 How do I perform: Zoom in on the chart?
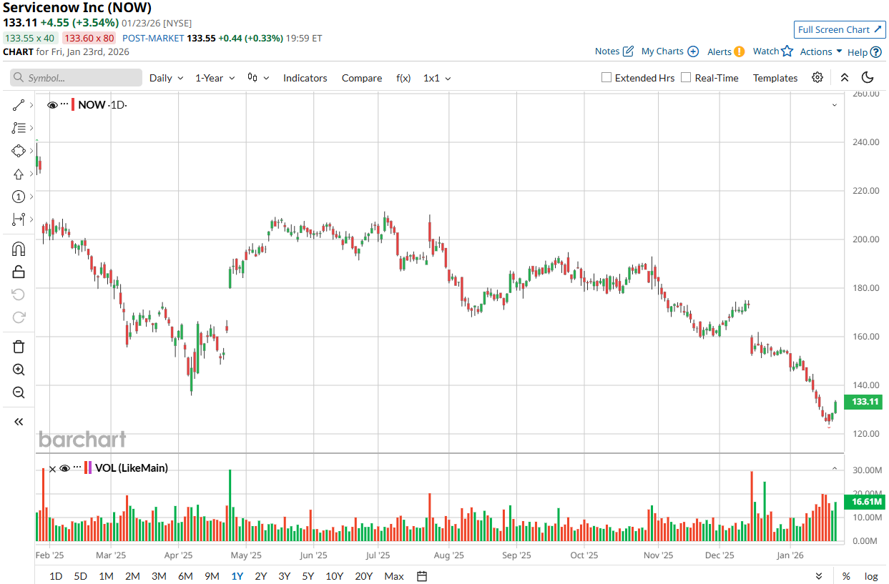(19, 370)
